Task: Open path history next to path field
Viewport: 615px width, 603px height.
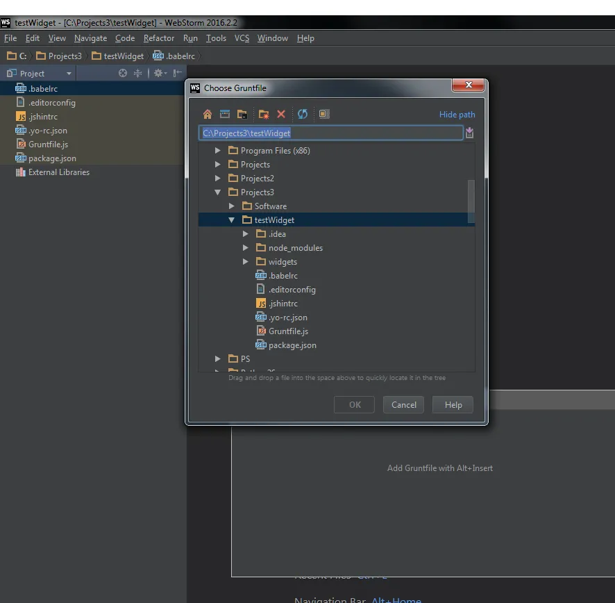Action: pyautogui.click(x=470, y=133)
